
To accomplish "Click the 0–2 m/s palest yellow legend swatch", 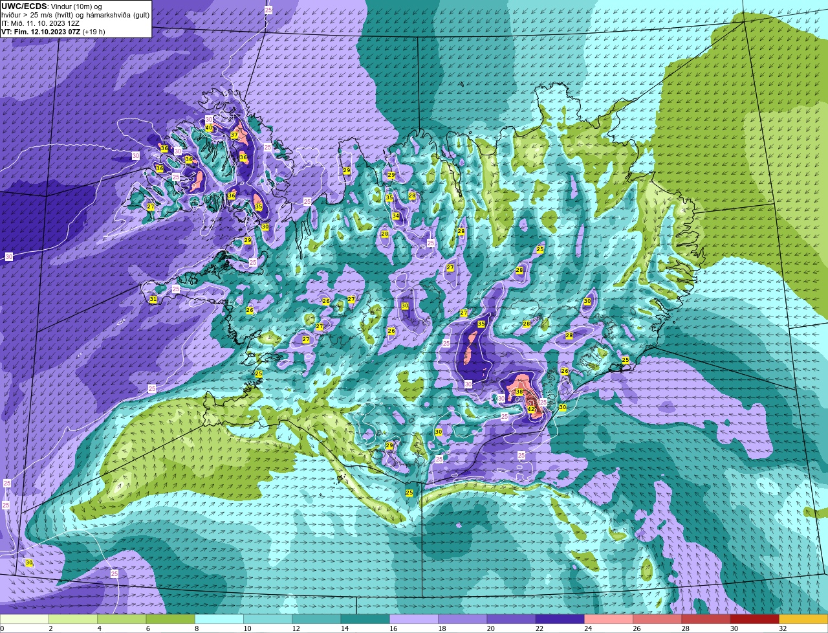I will tap(25, 619).
